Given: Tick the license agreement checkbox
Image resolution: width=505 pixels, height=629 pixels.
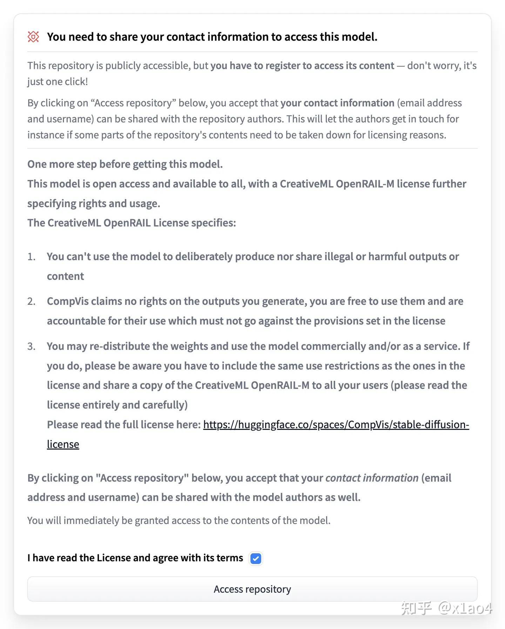Looking at the screenshot, I should click(256, 558).
